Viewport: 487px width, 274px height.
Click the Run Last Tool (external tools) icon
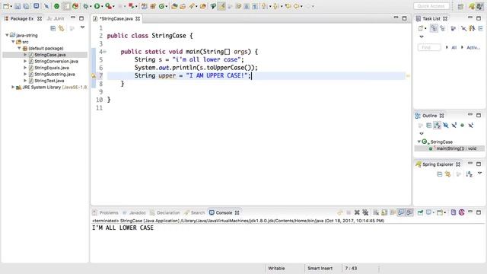click(x=108, y=6)
